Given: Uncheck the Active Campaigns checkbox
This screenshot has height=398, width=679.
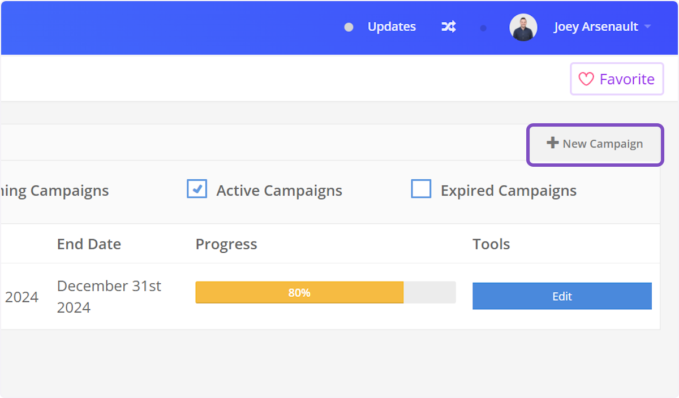Looking at the screenshot, I should coord(197,189).
